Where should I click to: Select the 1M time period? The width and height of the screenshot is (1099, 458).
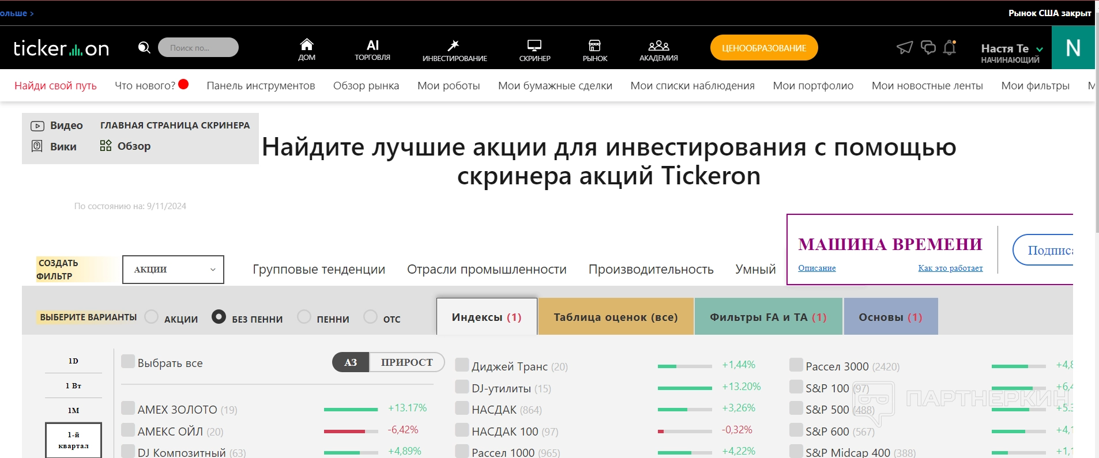[73, 411]
